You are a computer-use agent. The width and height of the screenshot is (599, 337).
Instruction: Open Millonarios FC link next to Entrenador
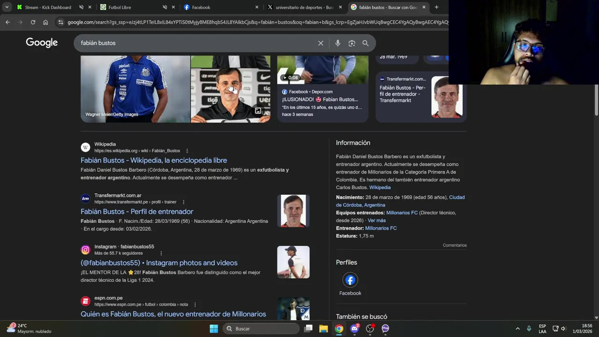(380, 228)
